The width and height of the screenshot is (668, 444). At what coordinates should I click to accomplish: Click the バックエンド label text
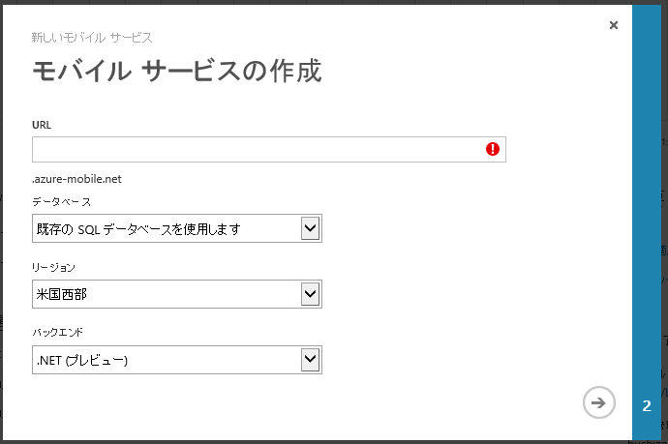coord(58,332)
